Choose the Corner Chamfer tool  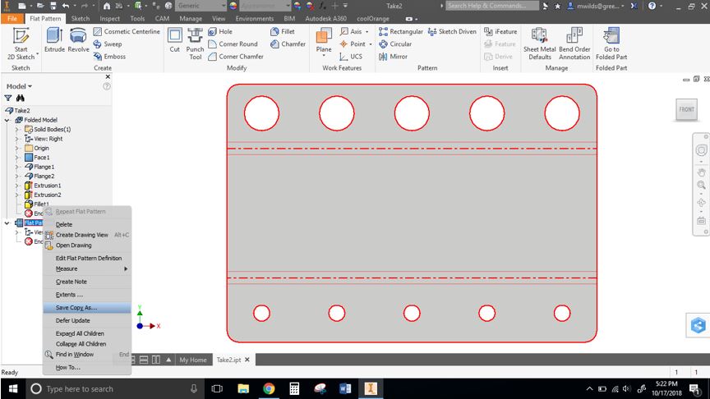(236, 57)
